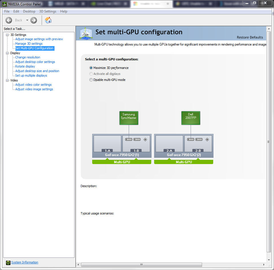
Task: Open Adjust video image settings
Action: point(34,89)
